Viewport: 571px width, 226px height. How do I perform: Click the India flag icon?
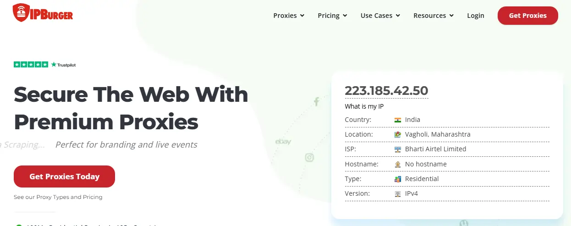(398, 120)
